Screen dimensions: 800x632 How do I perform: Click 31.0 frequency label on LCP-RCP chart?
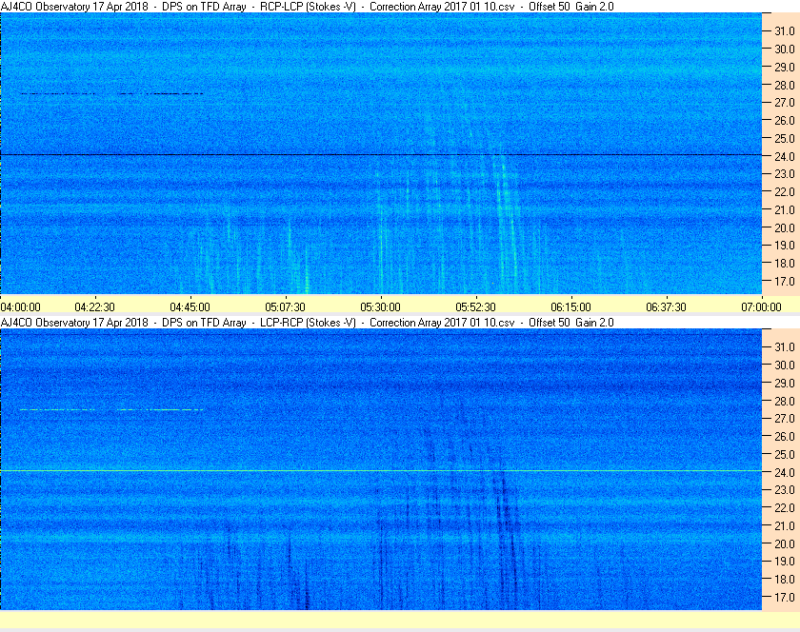[785, 346]
